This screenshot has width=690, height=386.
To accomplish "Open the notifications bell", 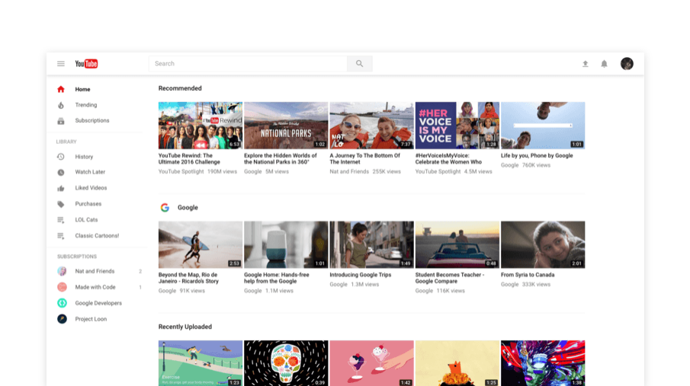I will coord(604,64).
